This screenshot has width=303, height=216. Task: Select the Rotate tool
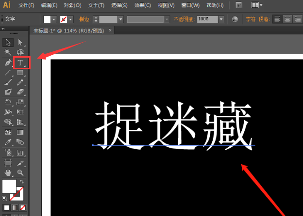(8, 102)
